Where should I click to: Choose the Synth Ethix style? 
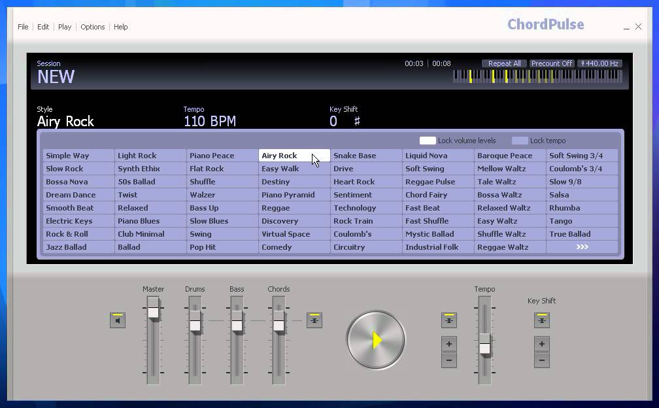point(150,169)
